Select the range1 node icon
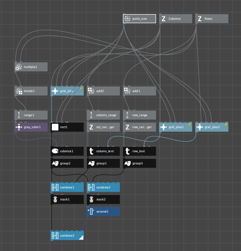241x251 pixels. [19, 115]
